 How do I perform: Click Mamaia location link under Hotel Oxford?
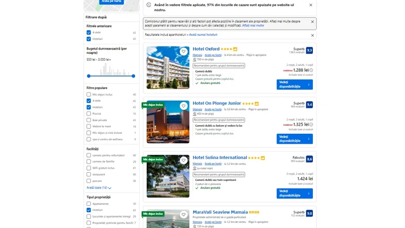(197, 55)
